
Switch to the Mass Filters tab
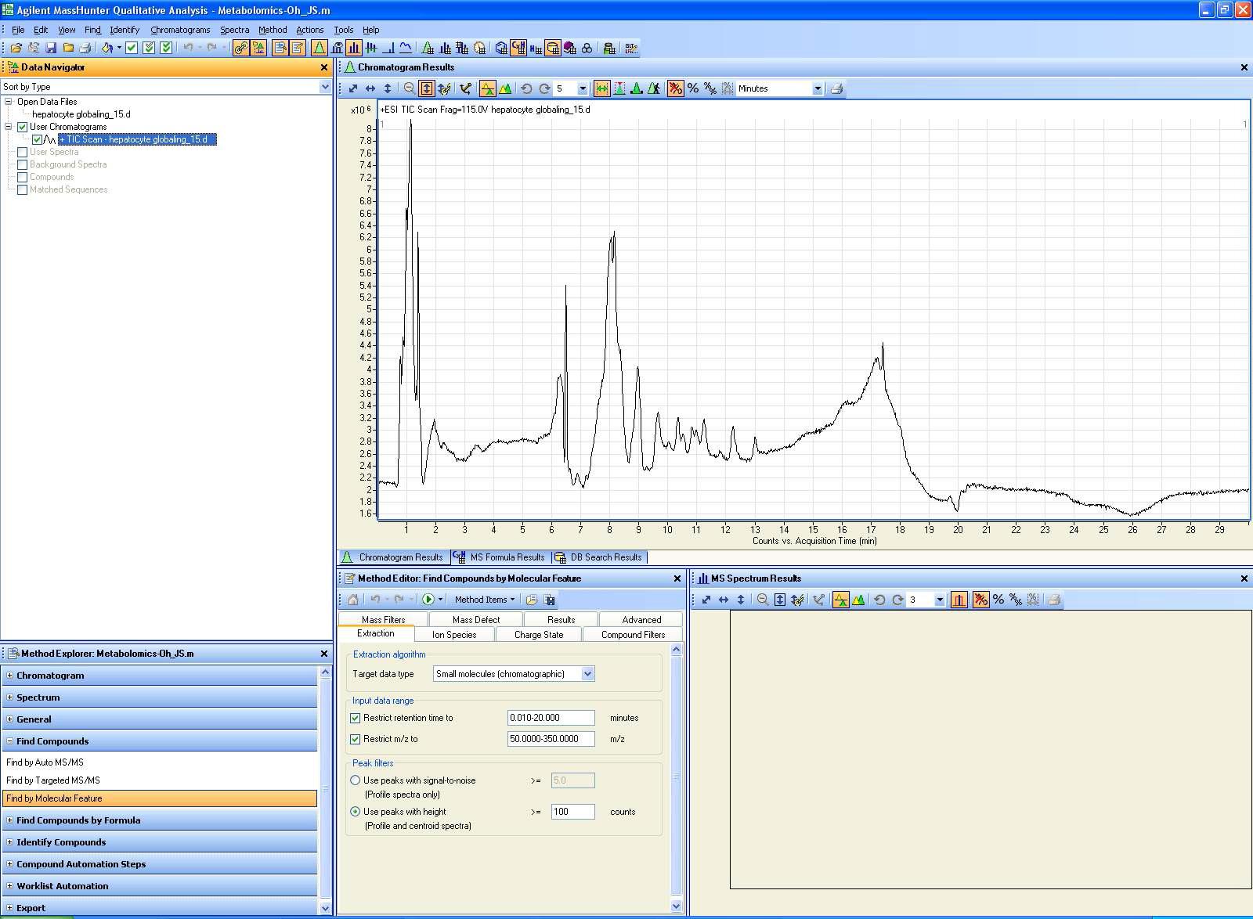point(384,619)
